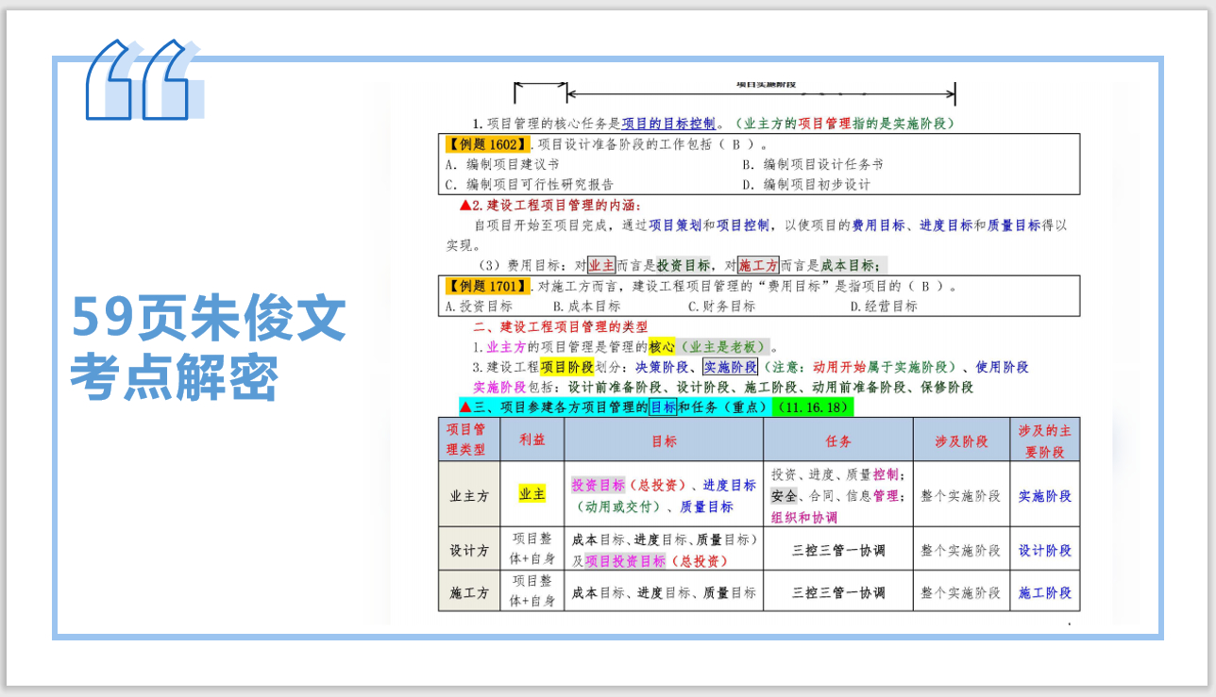This screenshot has height=697, width=1216.
Task: Click the title line "59页朱俊文"
Action: click(x=209, y=319)
